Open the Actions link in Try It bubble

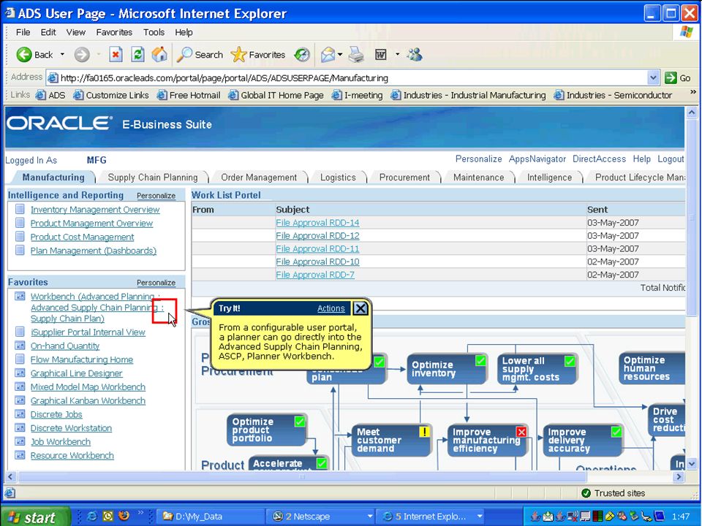331,308
